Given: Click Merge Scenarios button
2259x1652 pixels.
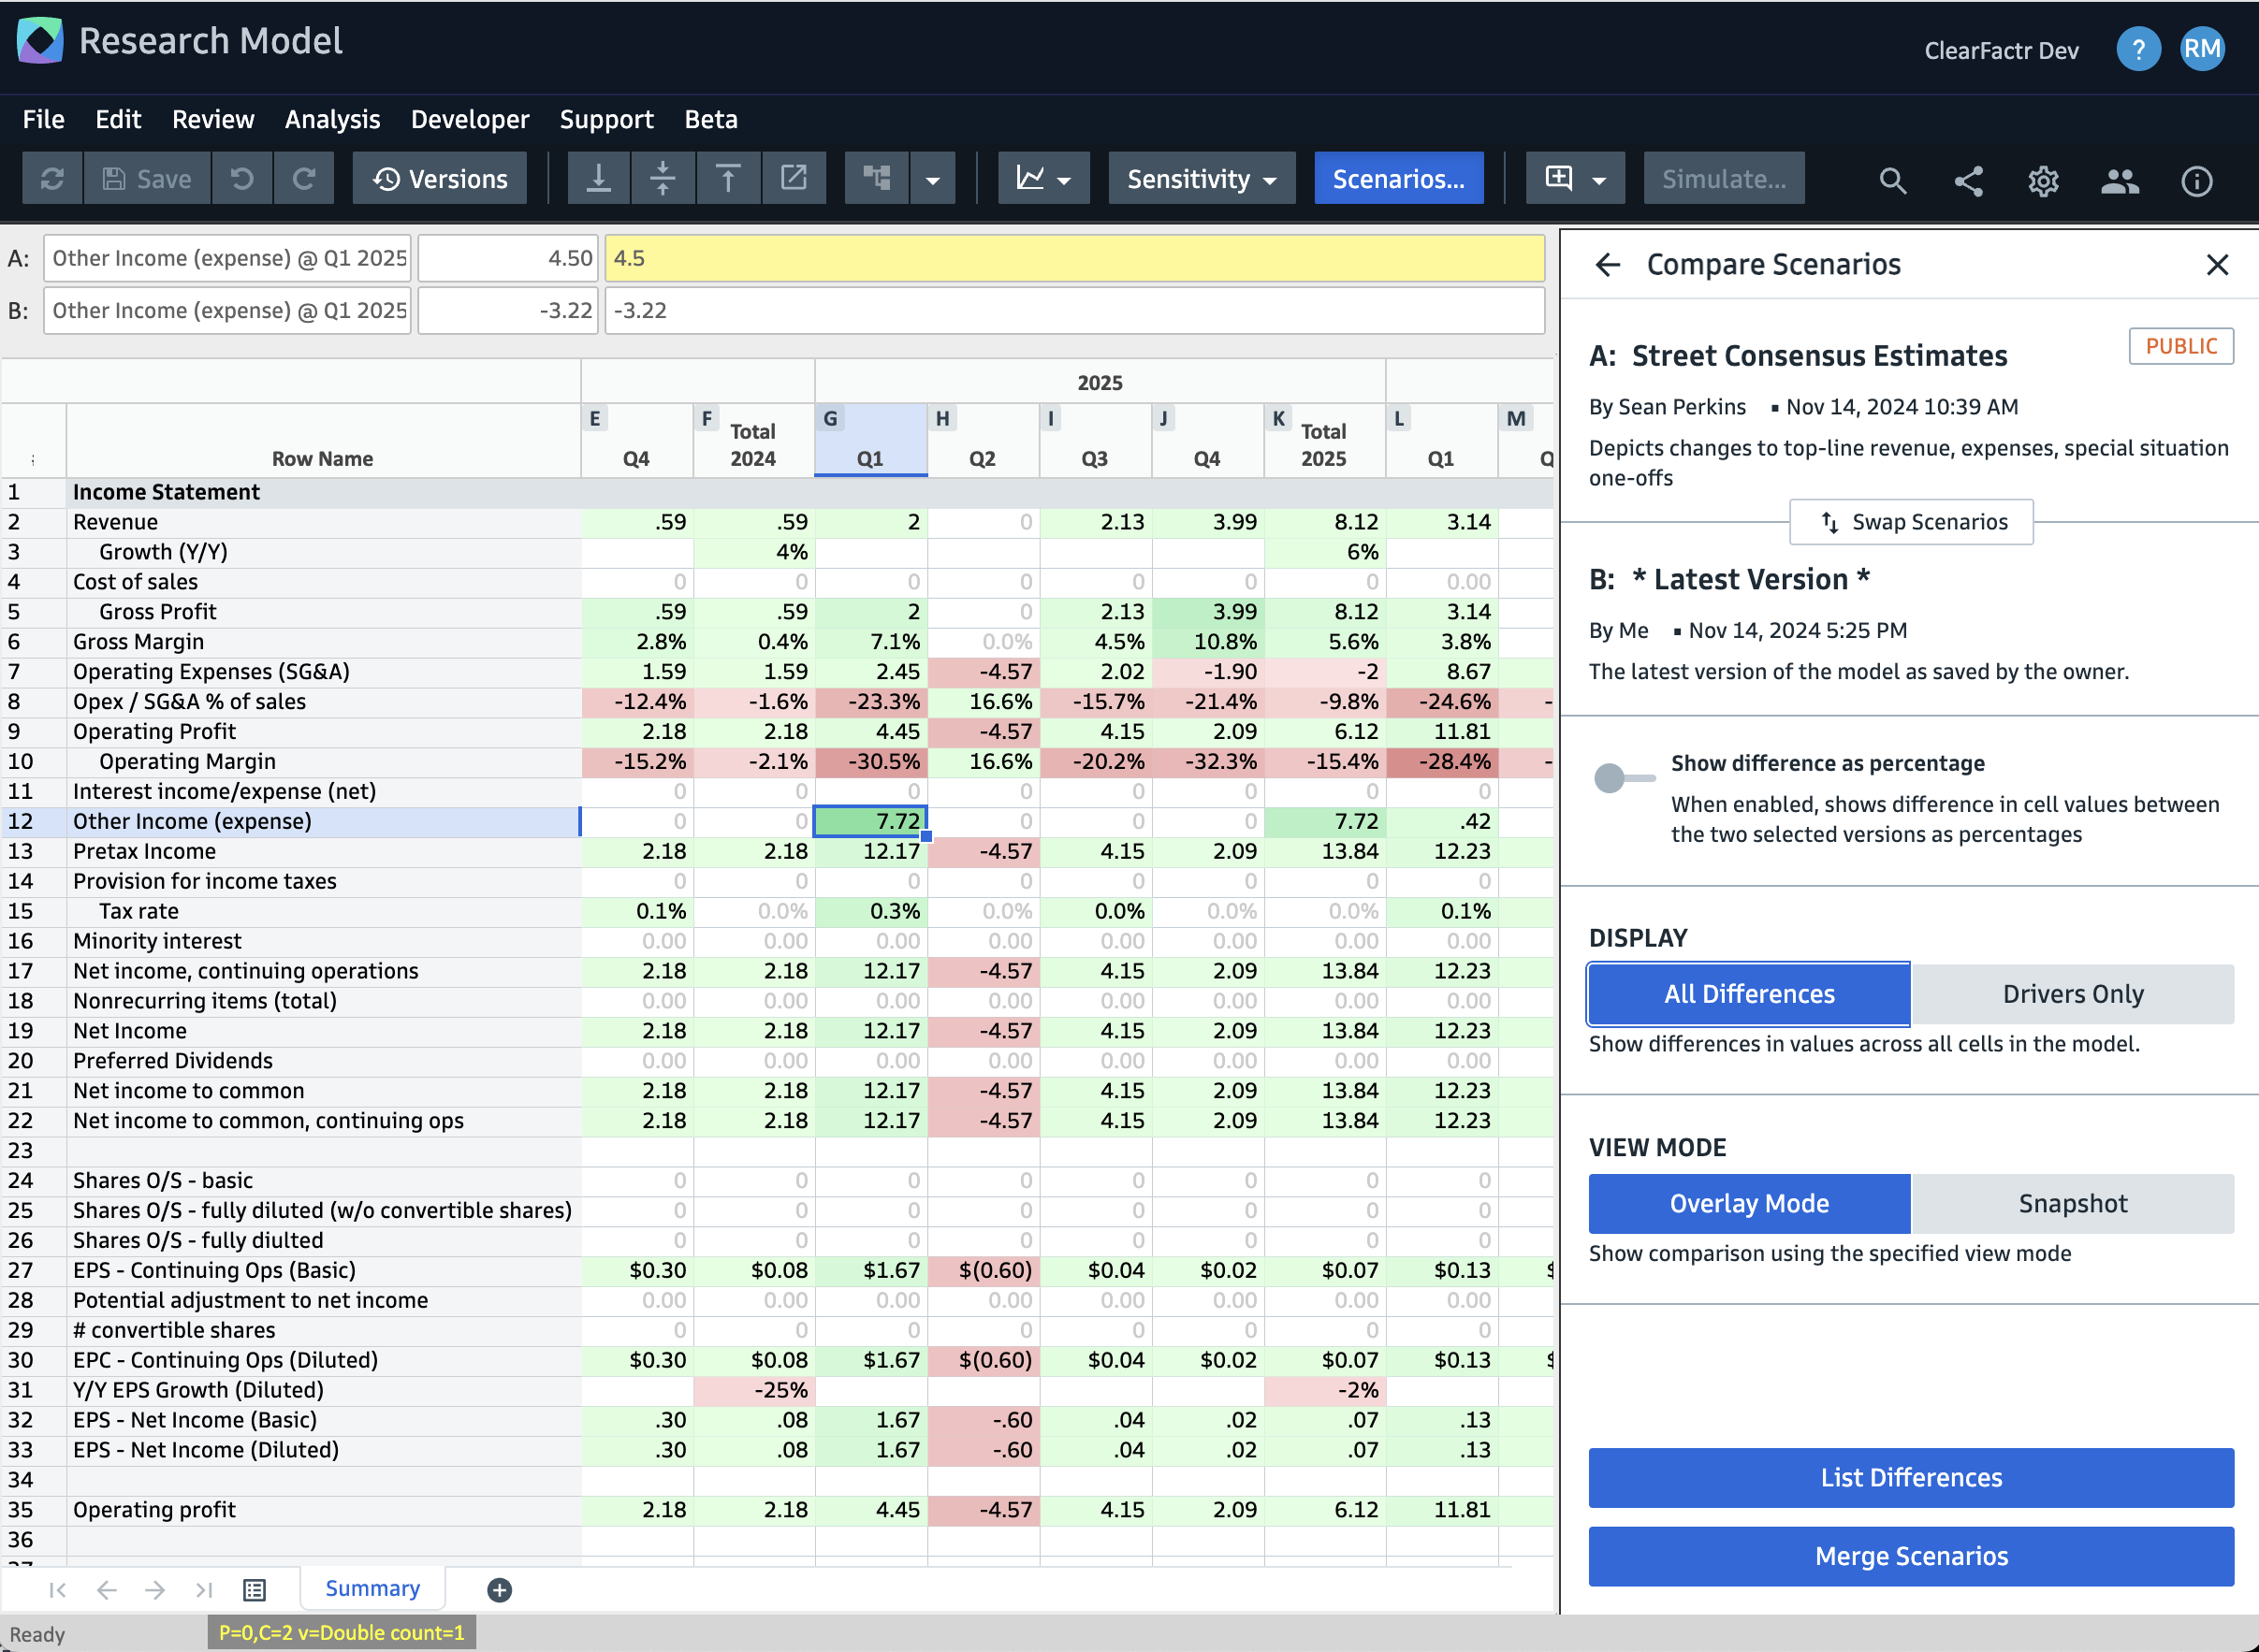Looking at the screenshot, I should [x=1911, y=1556].
